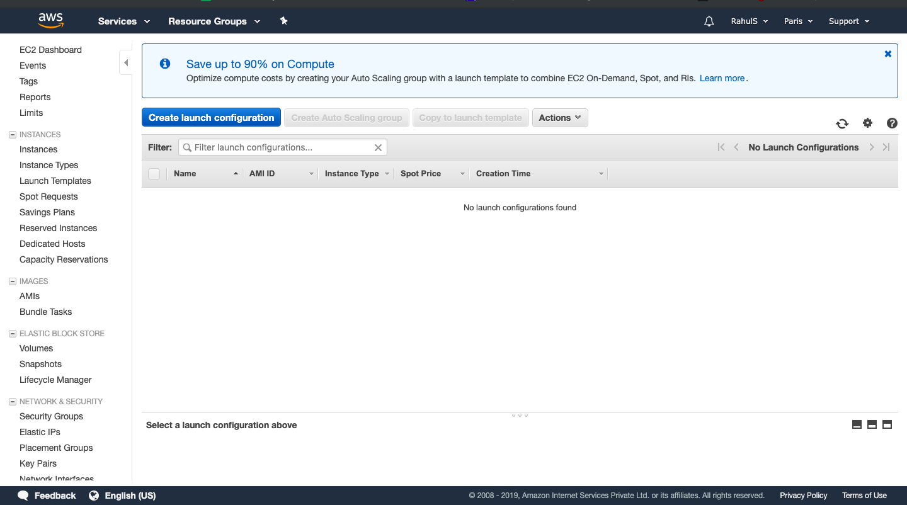
Task: Open the Paris region selector
Action: click(797, 21)
